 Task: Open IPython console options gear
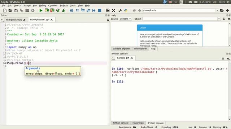228,59
